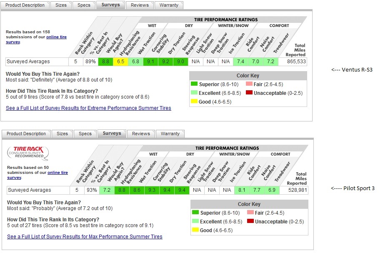Open the Warranty tab in the Ventus R-S3 panel
Screen dimensions: 388x255
pos(169,5)
